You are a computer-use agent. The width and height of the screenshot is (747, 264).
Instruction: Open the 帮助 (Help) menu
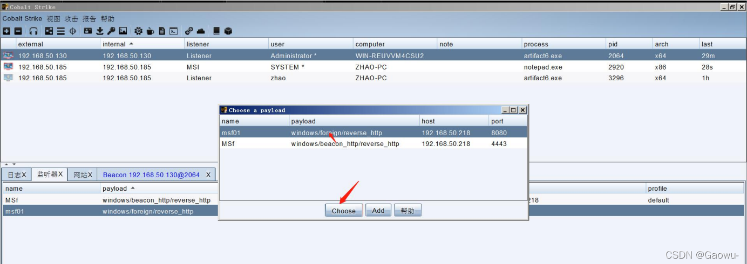pyautogui.click(x=107, y=19)
